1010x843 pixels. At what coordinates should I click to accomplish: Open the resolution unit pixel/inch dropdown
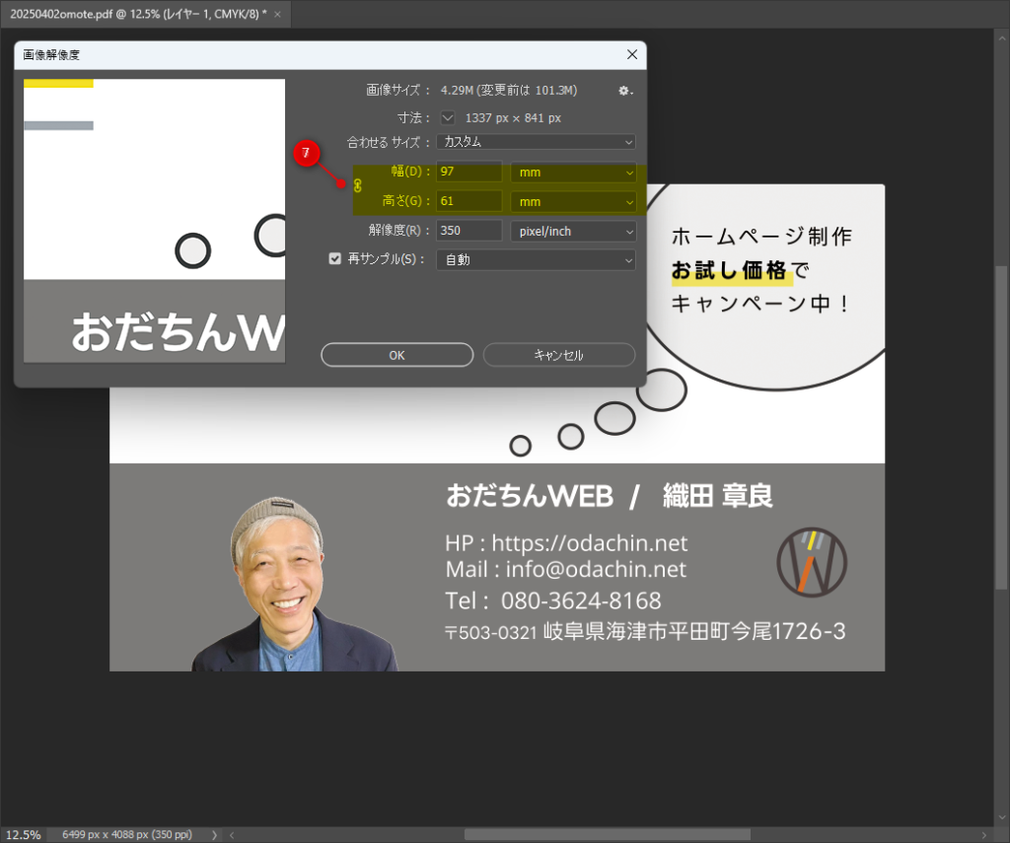573,231
